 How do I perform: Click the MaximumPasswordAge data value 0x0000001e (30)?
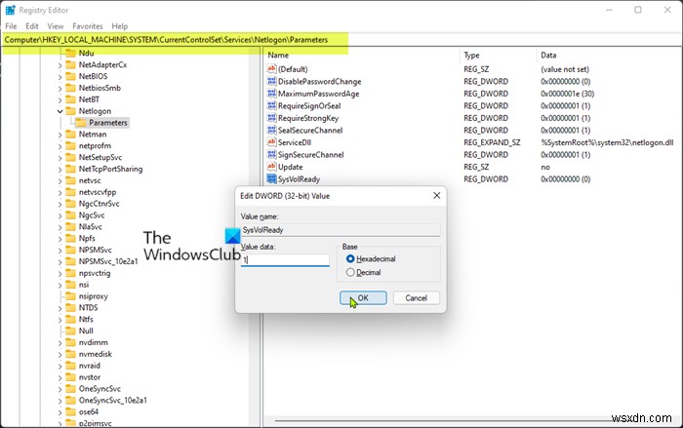point(568,94)
